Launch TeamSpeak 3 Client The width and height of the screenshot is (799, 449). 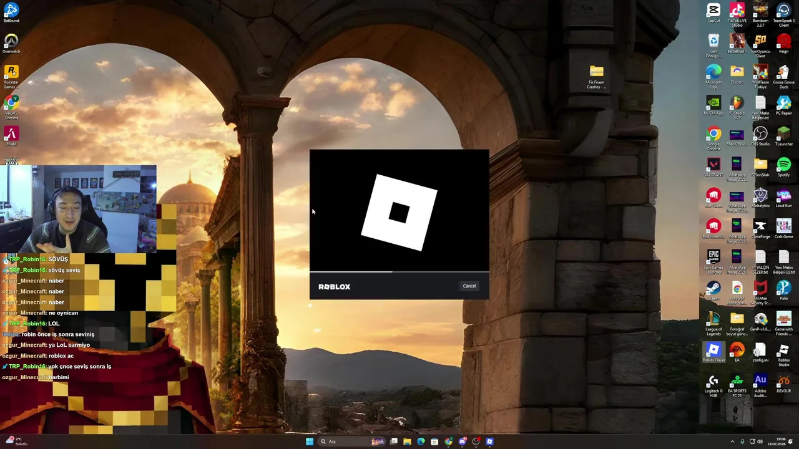783,14
